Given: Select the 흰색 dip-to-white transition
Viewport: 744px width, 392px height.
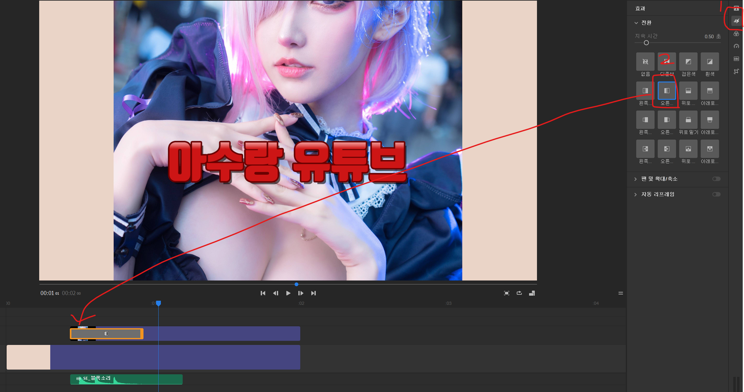Looking at the screenshot, I should tap(710, 62).
